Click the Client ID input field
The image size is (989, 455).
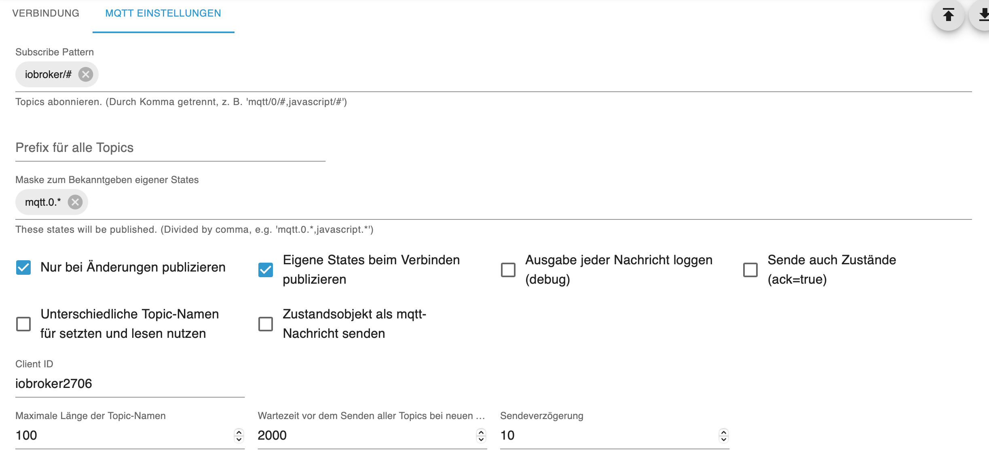129,384
